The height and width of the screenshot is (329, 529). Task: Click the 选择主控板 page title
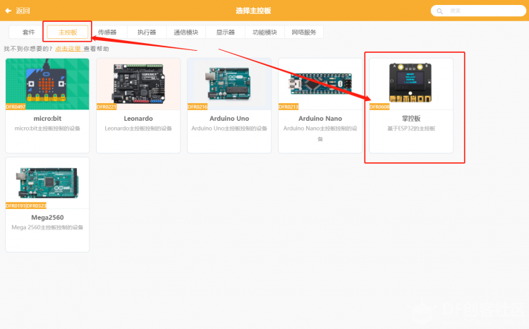tap(253, 11)
